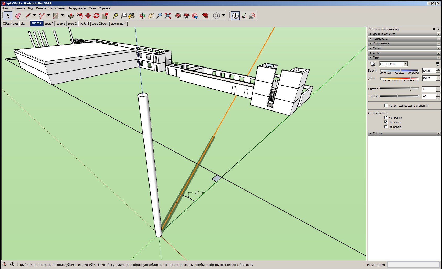Expand the Слои panel
This screenshot has height=269, width=442.
click(404, 53)
